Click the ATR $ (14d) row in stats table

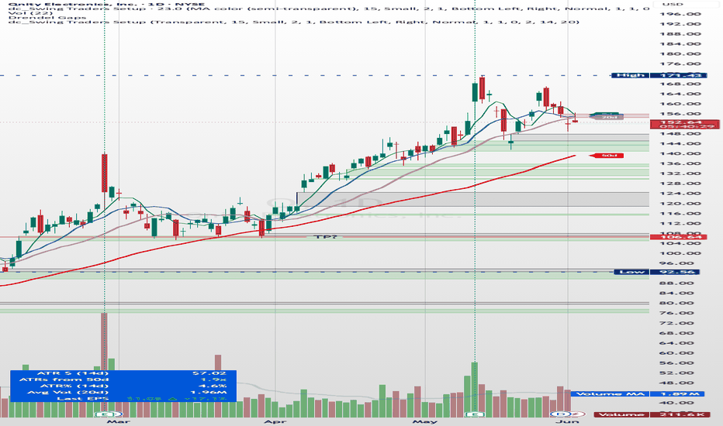[123, 373]
